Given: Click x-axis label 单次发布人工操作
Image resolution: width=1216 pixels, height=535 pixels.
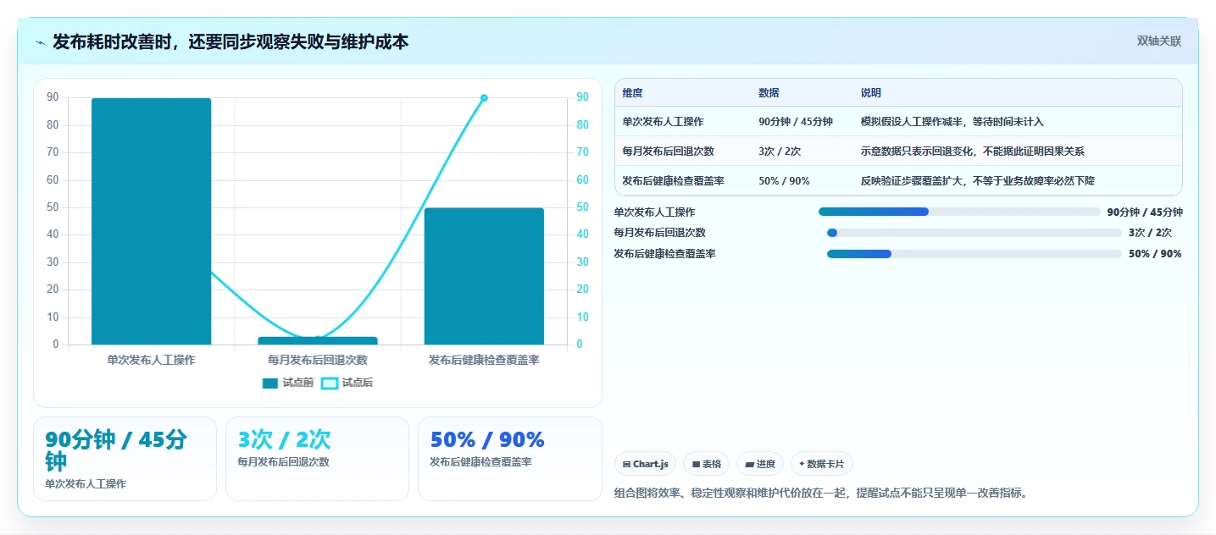Looking at the screenshot, I should 151,360.
